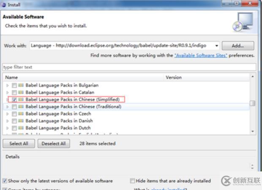
Task: Click the Work with URL combo field
Action: point(125,46)
